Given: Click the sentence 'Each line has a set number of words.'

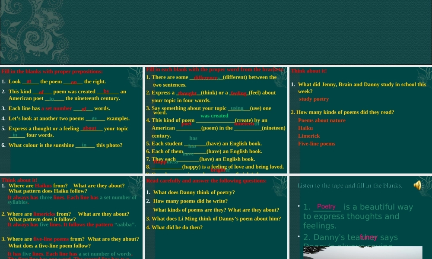Looking at the screenshot, I should click(59, 108).
